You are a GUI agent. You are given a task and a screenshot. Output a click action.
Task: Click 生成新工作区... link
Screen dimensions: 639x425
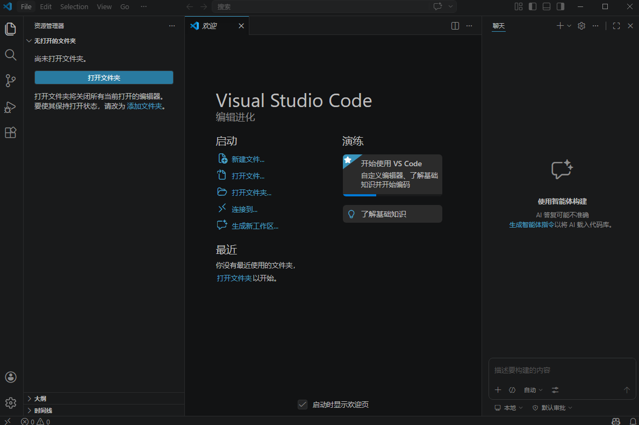pyautogui.click(x=255, y=226)
